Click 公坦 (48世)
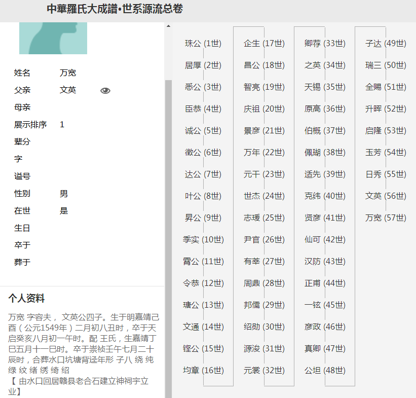Image resolution: width=416 pixels, height=398 pixels. click(x=325, y=370)
